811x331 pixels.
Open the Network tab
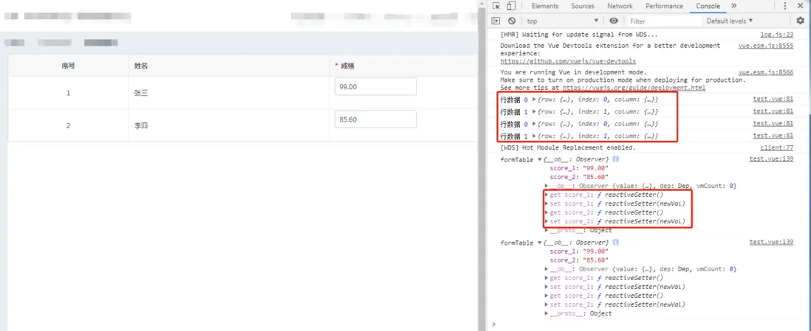pos(620,6)
